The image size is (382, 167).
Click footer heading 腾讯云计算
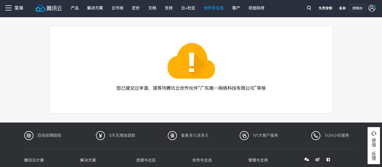[x=34, y=160]
